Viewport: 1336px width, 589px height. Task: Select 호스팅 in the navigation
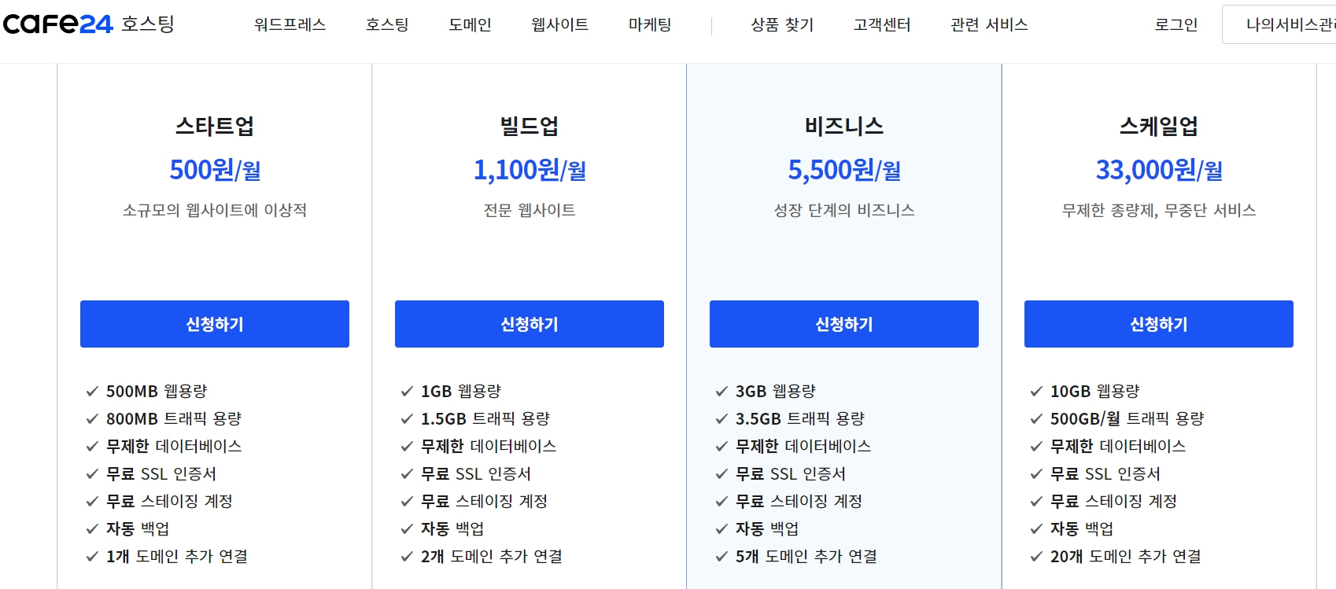pyautogui.click(x=387, y=24)
